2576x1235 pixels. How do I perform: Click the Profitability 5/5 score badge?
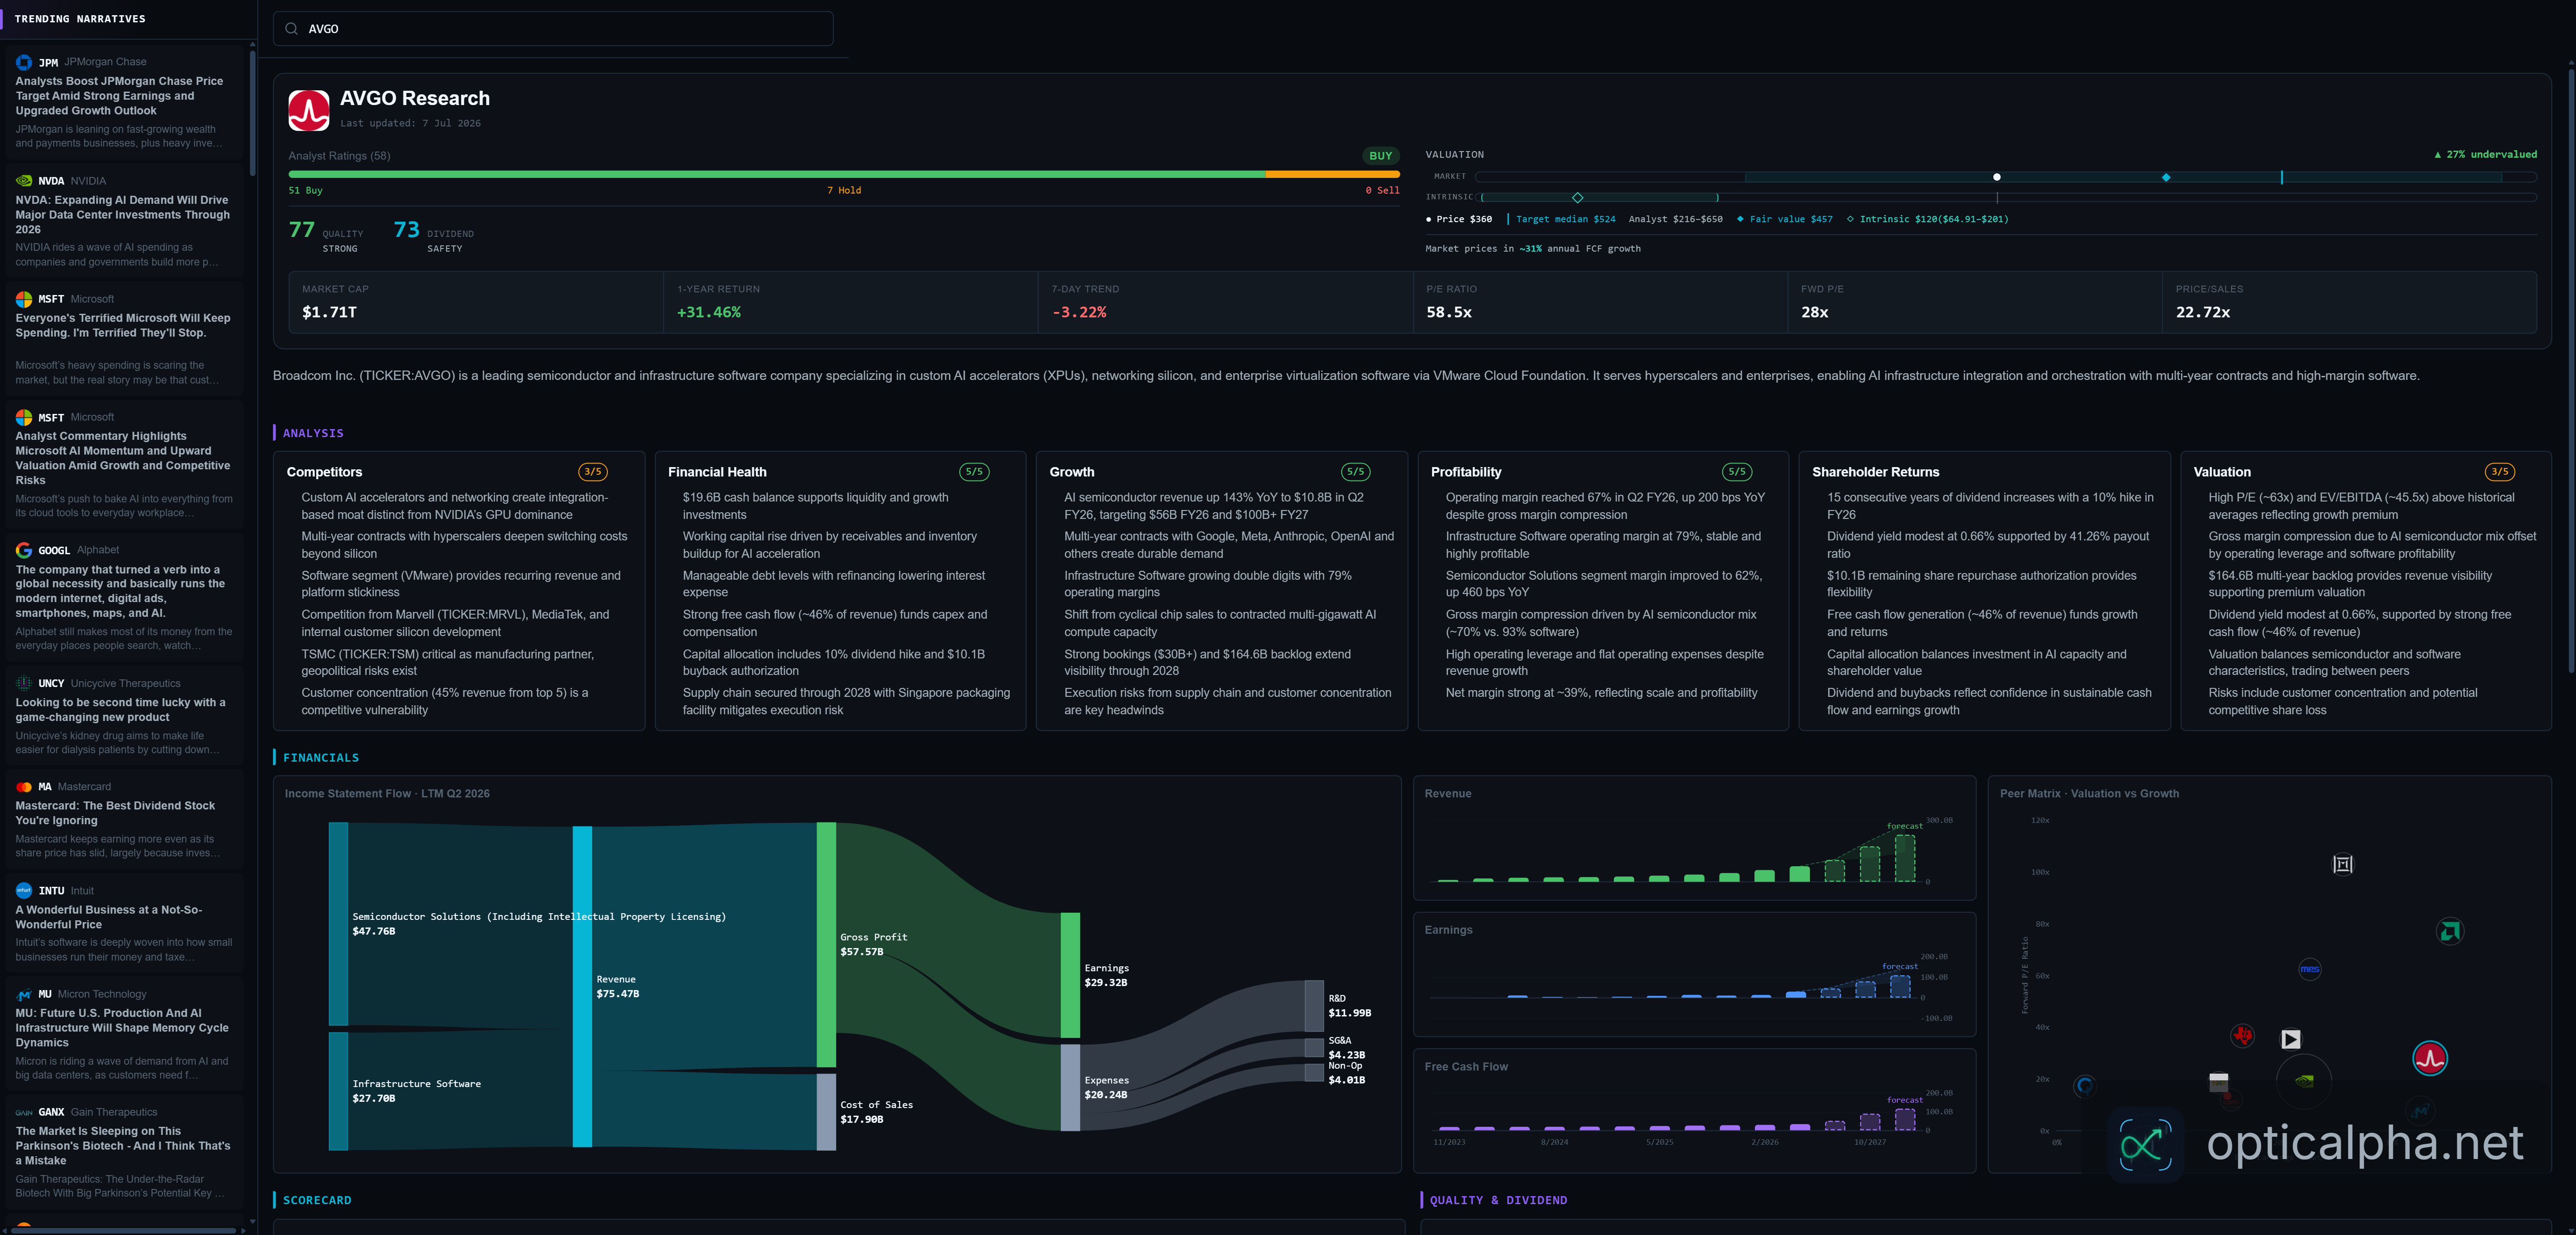point(1737,472)
